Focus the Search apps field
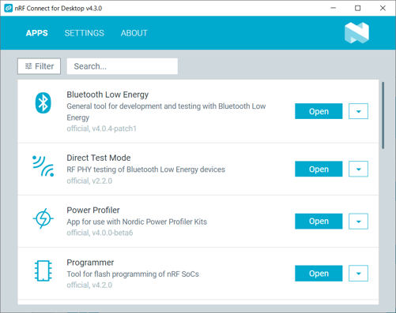The image size is (396, 313). tap(123, 66)
